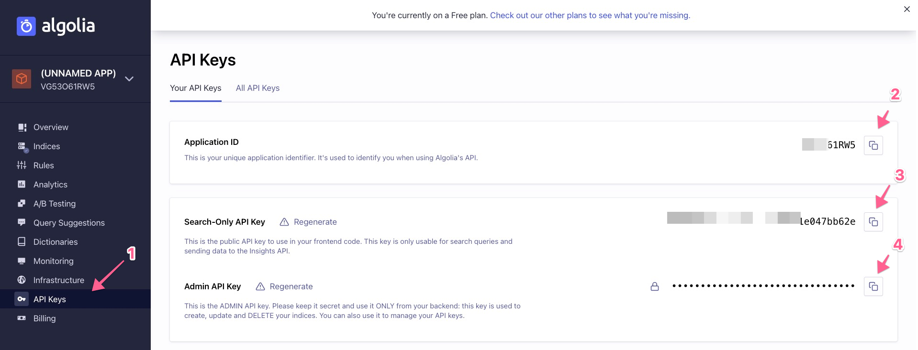Go to Analytics menu label
This screenshot has height=350, width=918.
coord(50,185)
